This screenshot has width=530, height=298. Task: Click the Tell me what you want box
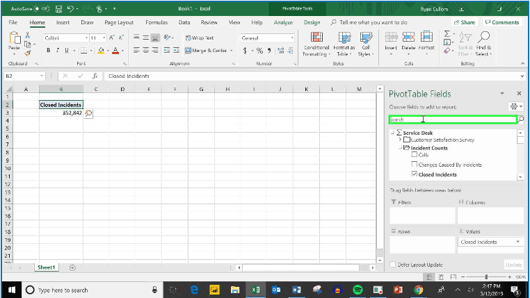click(x=369, y=22)
